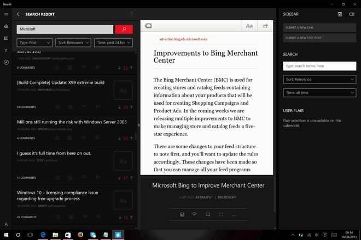Open 9 COMMENTS on the top post
Viewport: 361px width, 240px height.
tap(26, 68)
